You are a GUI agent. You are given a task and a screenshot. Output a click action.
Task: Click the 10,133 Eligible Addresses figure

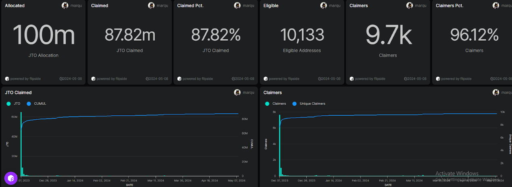tap(302, 35)
